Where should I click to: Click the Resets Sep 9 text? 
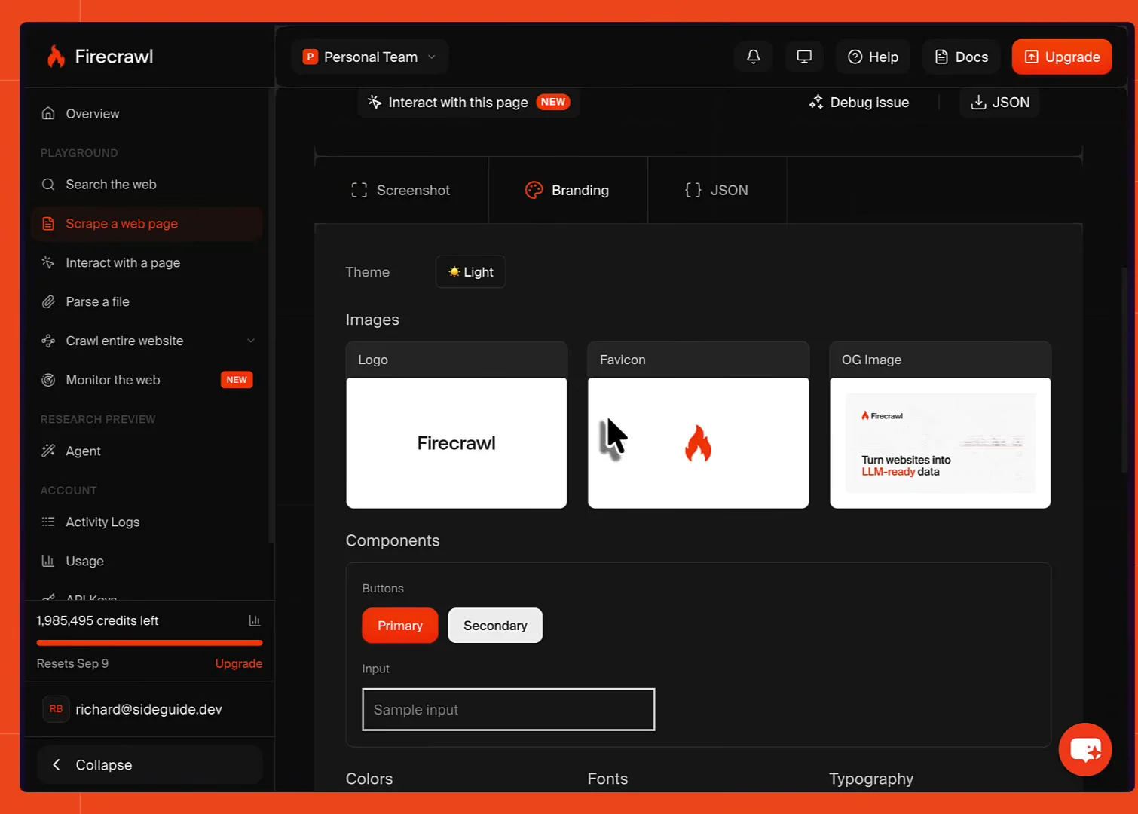click(72, 664)
